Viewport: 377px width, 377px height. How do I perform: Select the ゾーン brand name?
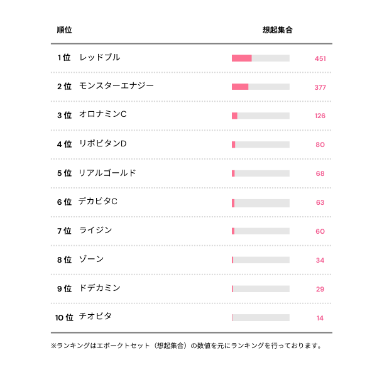click(x=91, y=260)
